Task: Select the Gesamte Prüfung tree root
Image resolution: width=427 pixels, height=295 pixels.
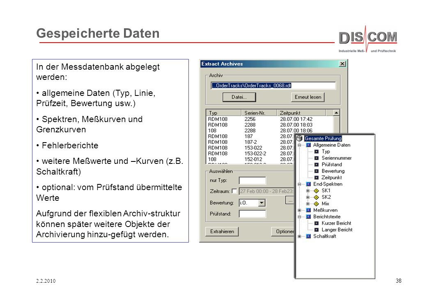Action: tap(323, 138)
